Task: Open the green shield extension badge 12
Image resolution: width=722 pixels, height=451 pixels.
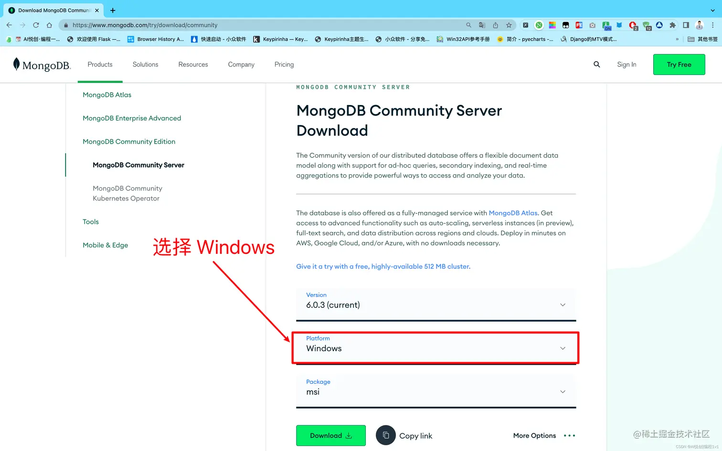Action: (647, 26)
